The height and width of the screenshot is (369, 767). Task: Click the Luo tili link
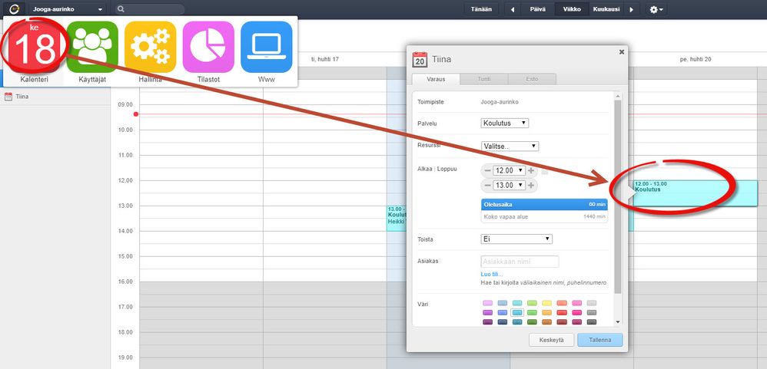[492, 275]
